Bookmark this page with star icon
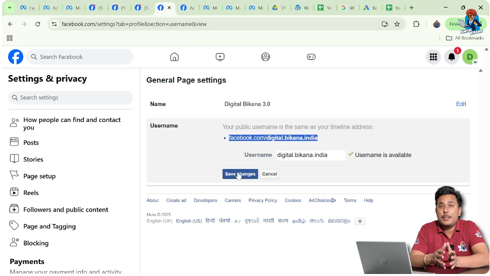The width and height of the screenshot is (490, 276). point(397,24)
